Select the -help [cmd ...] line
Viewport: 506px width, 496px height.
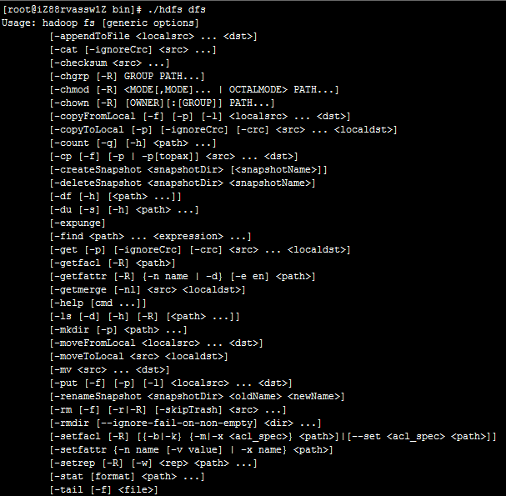(98, 303)
